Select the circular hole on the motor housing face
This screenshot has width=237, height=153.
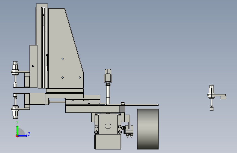click(108, 126)
